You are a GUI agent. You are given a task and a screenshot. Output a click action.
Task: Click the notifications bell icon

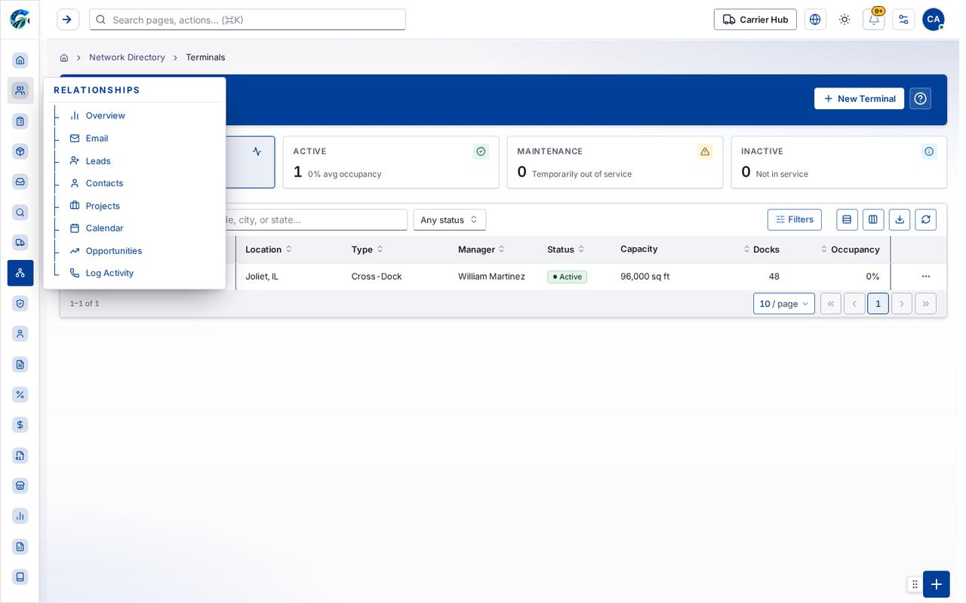point(874,20)
